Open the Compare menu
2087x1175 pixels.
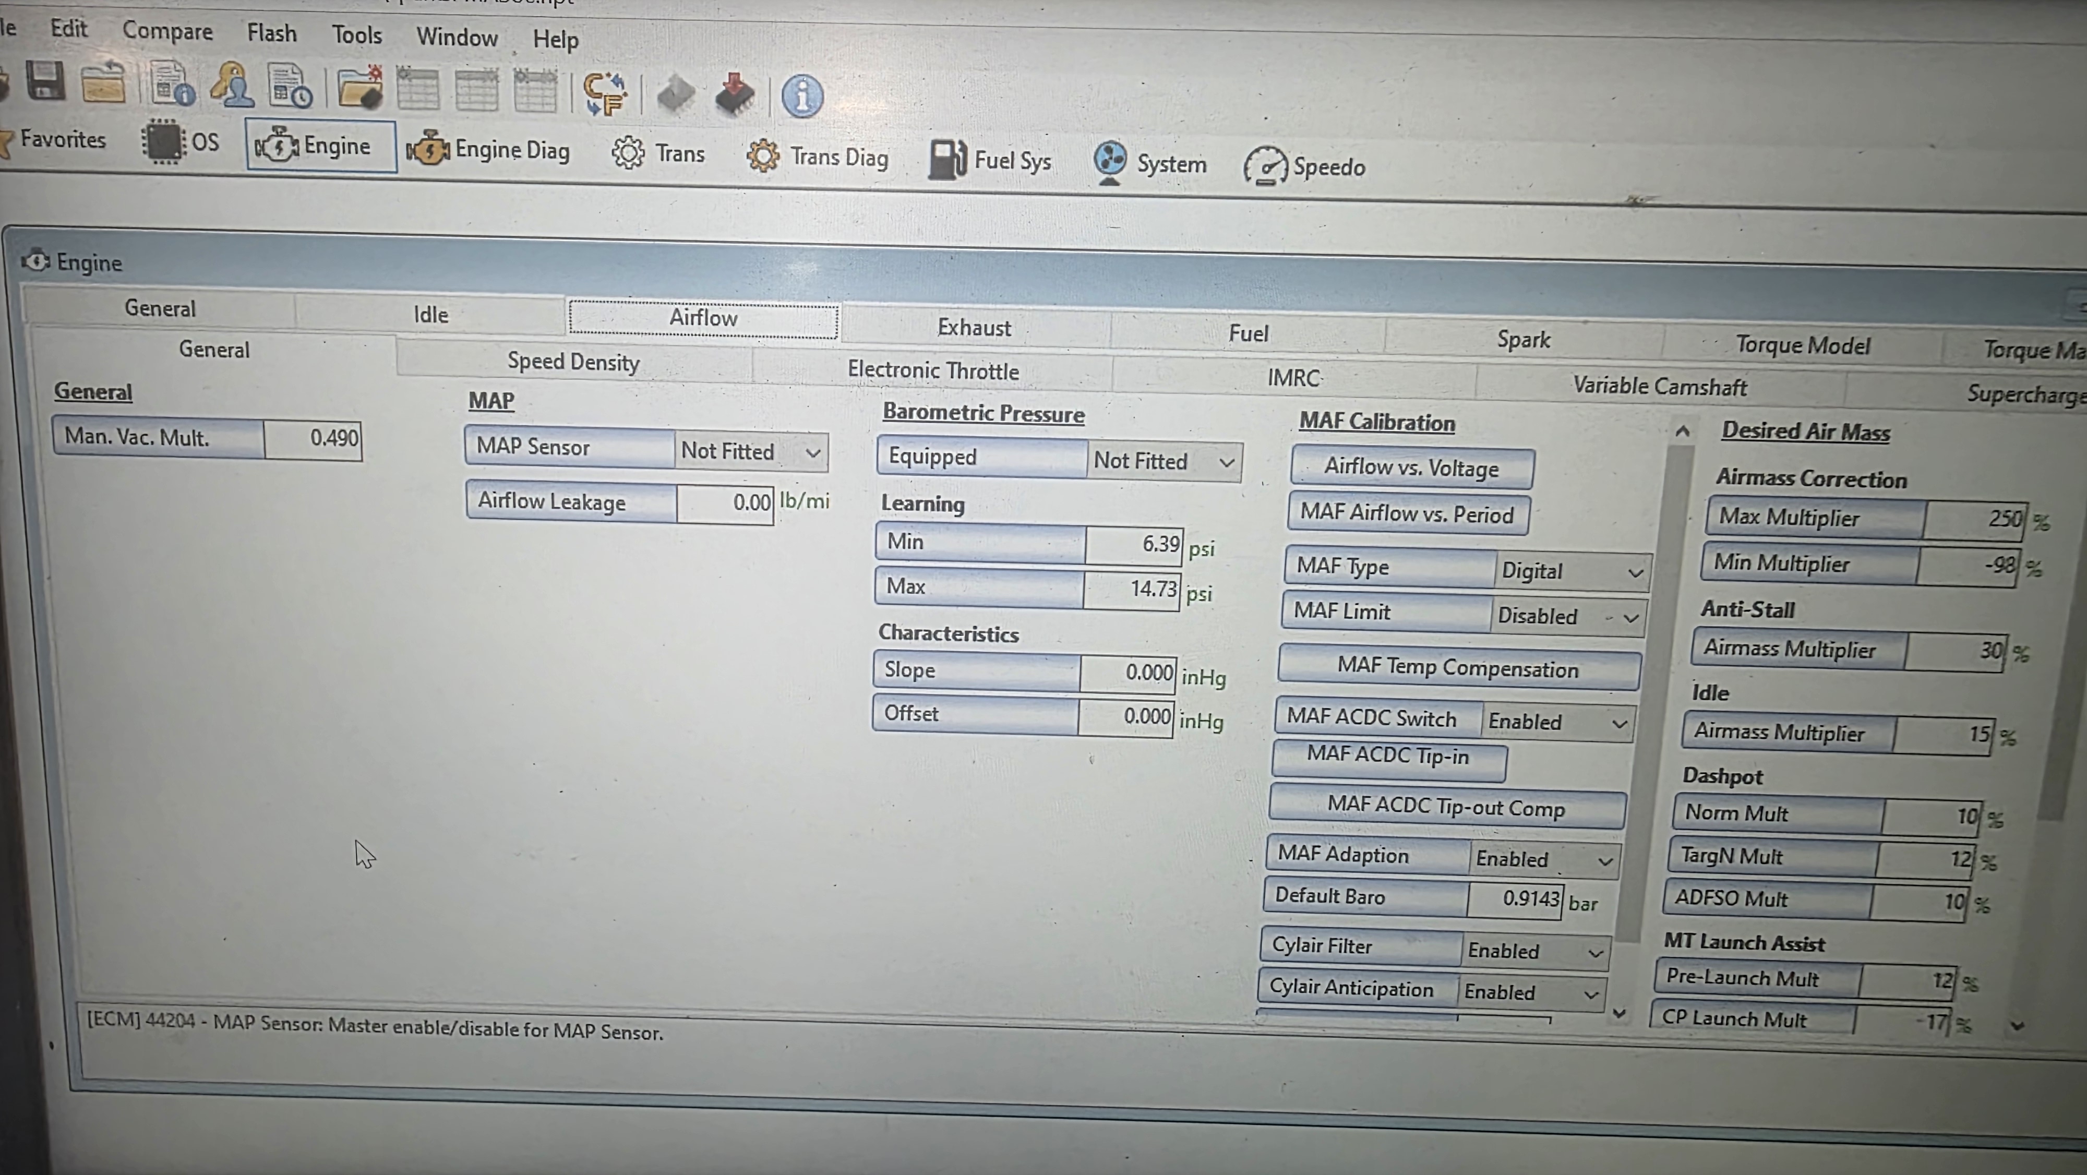coord(167,31)
